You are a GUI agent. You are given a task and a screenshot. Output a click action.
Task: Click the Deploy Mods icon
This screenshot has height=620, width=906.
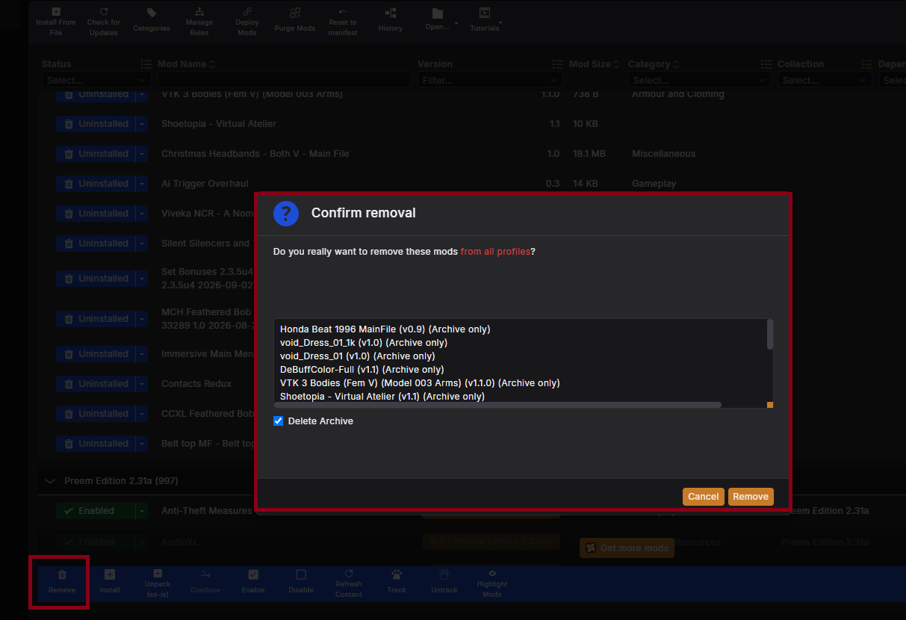click(247, 12)
